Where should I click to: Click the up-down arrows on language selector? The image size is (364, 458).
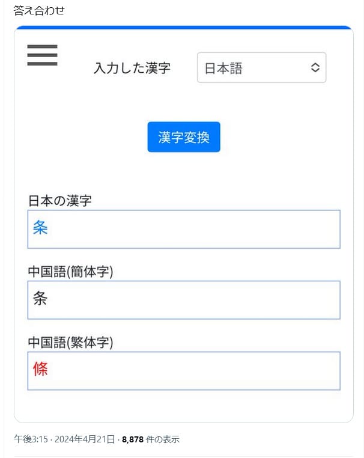click(315, 67)
